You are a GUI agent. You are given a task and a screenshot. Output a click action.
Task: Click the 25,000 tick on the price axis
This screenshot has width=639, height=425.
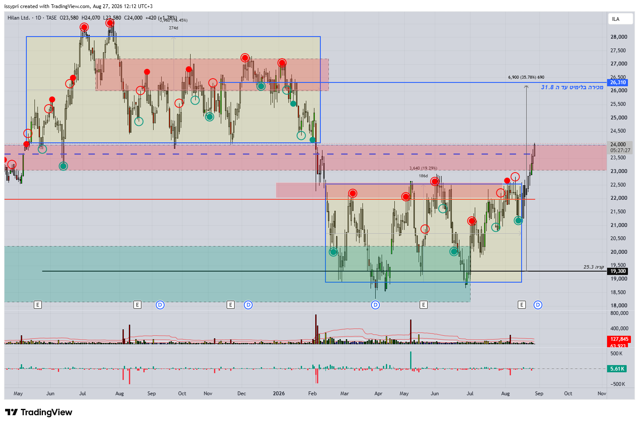[x=619, y=118]
